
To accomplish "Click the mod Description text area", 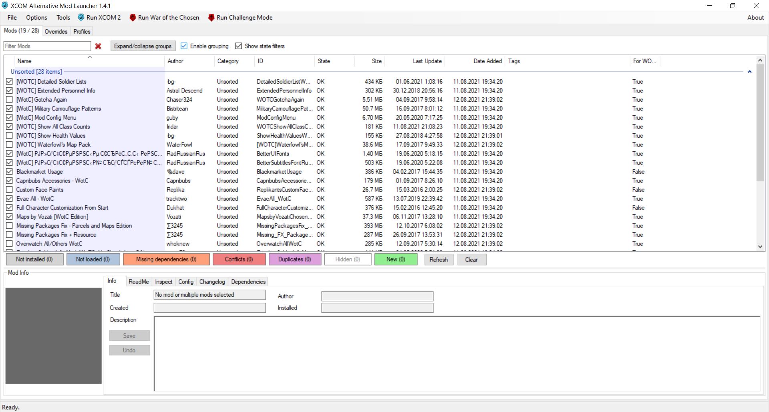I will (457, 354).
